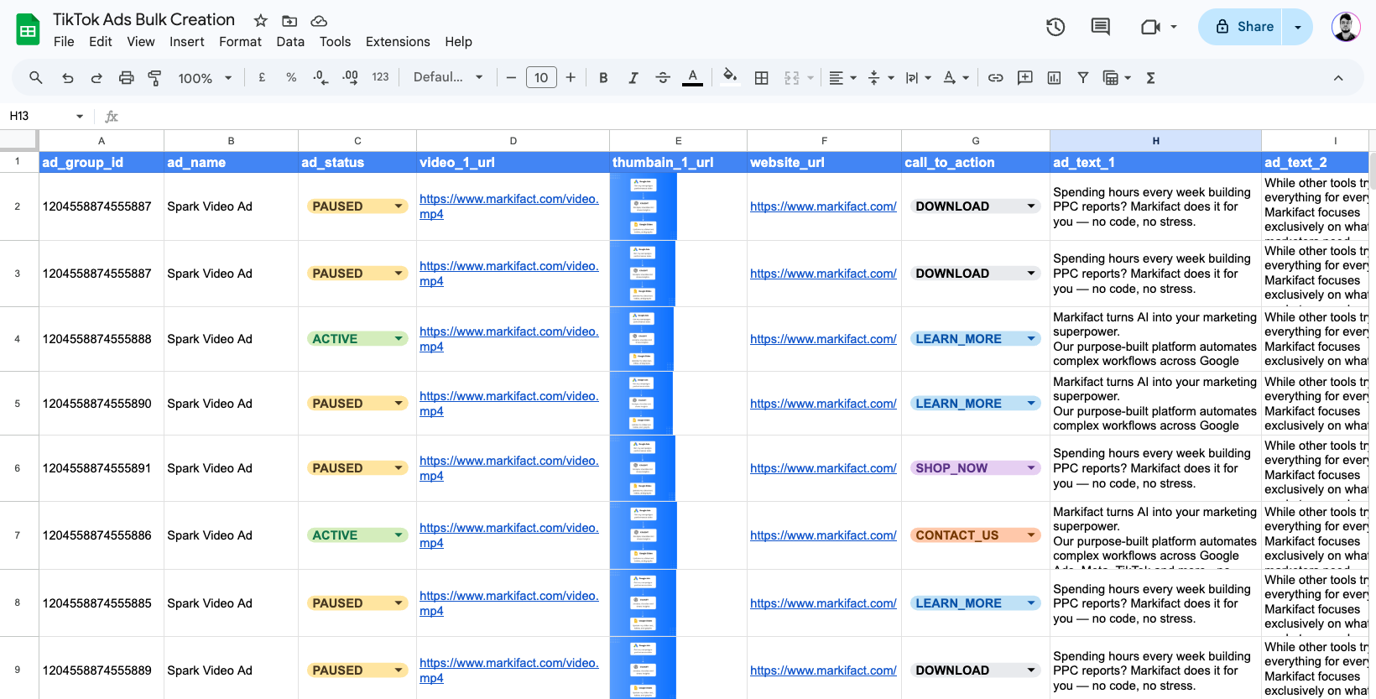Toggle strikethrough formatting
Image resolution: width=1376 pixels, height=699 pixels.
tap(663, 77)
